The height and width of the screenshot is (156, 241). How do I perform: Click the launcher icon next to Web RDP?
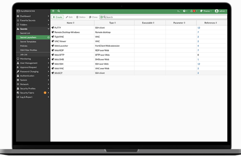53,50
